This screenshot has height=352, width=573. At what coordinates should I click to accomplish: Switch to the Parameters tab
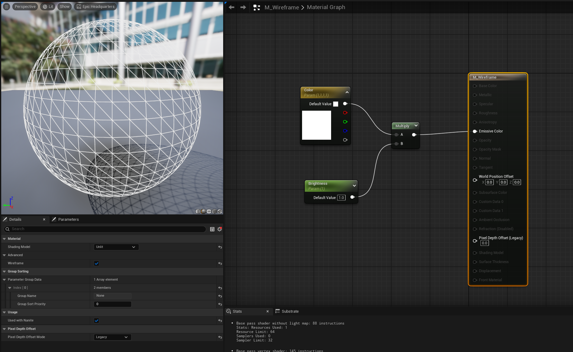pos(68,220)
